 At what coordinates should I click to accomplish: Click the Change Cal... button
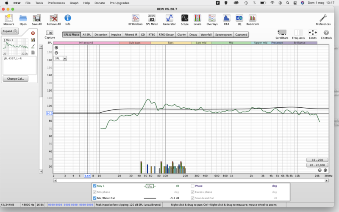click(15, 79)
